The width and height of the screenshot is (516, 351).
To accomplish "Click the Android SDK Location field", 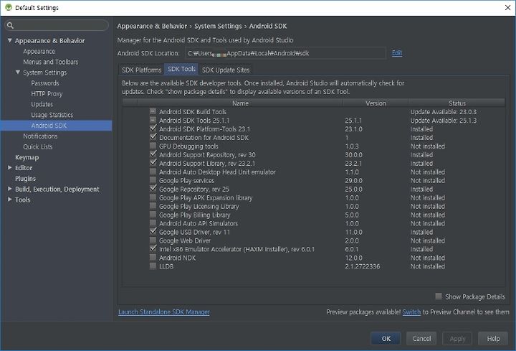I will (285, 53).
